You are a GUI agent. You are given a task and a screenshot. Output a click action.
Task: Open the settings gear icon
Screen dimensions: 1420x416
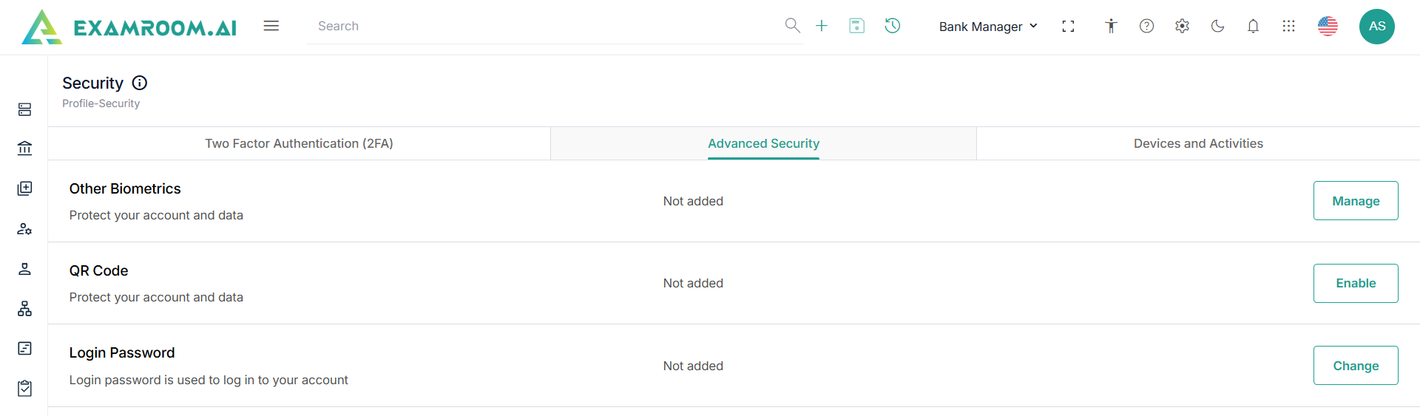point(1182,27)
